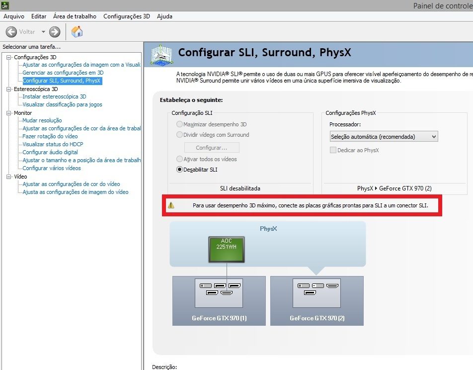Click the 3D airplane header icon

(161, 55)
